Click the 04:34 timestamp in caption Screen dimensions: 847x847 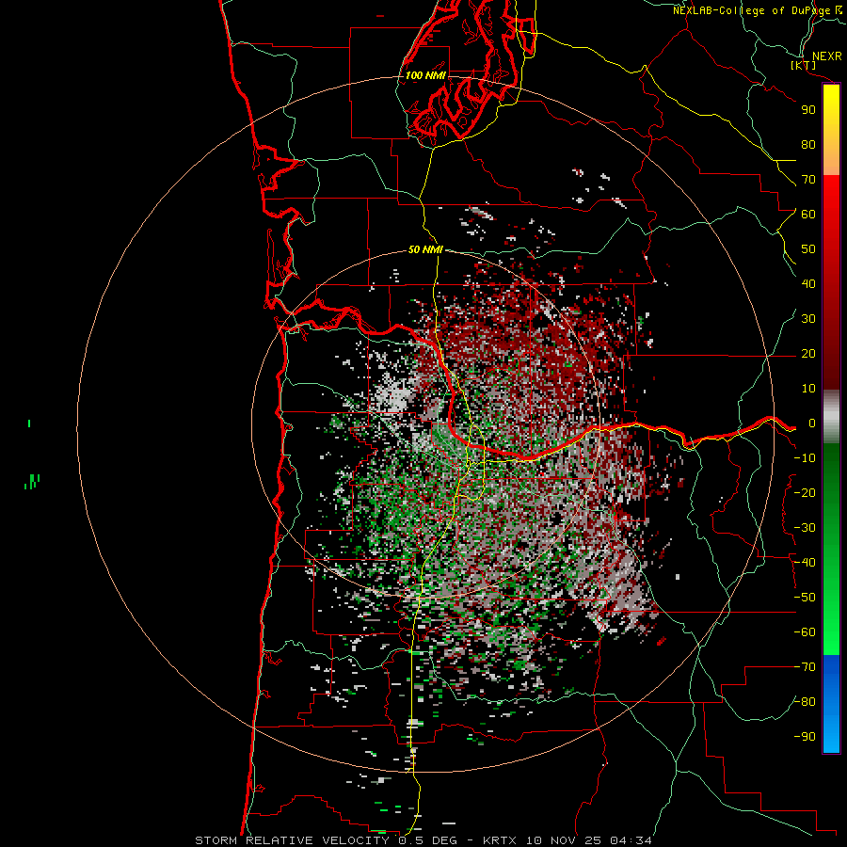[x=631, y=840]
